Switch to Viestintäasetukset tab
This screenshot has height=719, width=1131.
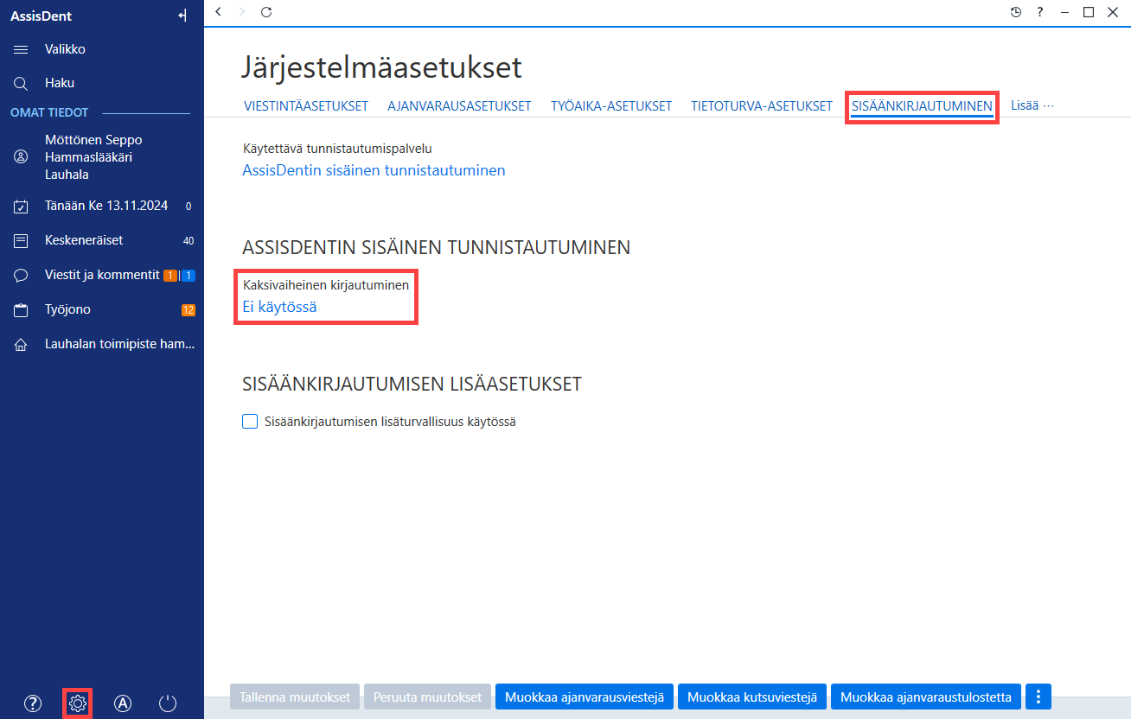pyautogui.click(x=306, y=106)
